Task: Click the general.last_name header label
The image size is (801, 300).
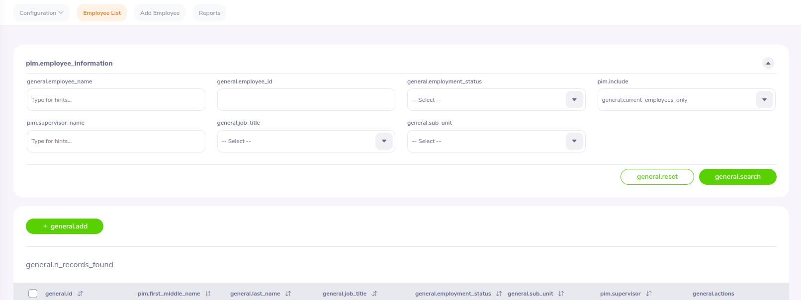Action: coord(255,294)
